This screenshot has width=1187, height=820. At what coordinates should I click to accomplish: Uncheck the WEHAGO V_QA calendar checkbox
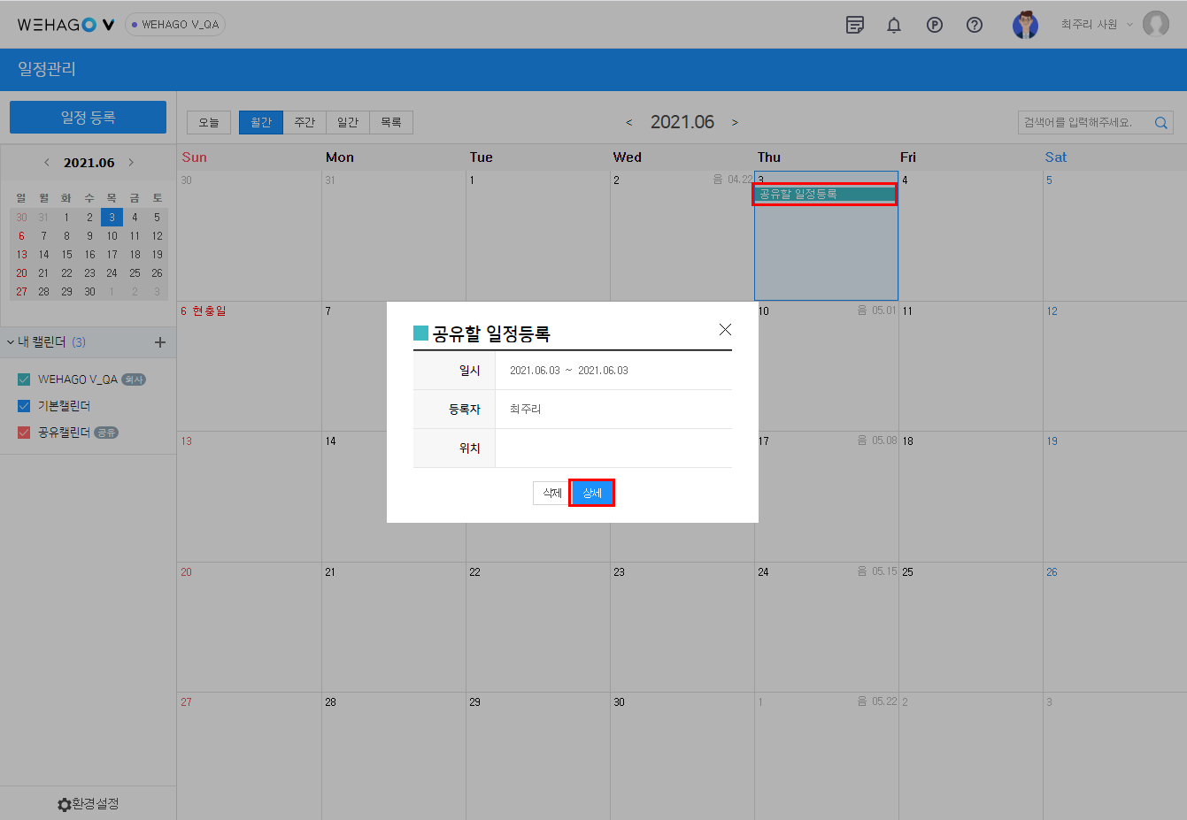coord(24,379)
